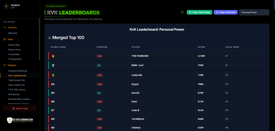Viewport: 275px width, 131px height.
Task: Click the green help question mark icon
Action: (x=182, y=12)
